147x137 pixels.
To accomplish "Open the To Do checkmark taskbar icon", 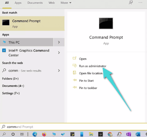I will tap(63, 134).
